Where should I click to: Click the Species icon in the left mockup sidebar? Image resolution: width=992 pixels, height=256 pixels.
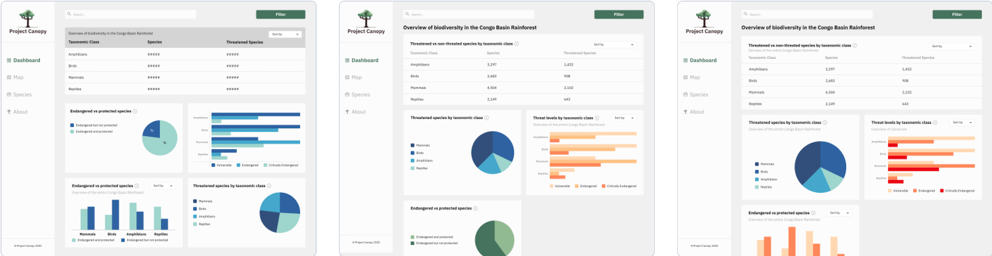click(9, 94)
